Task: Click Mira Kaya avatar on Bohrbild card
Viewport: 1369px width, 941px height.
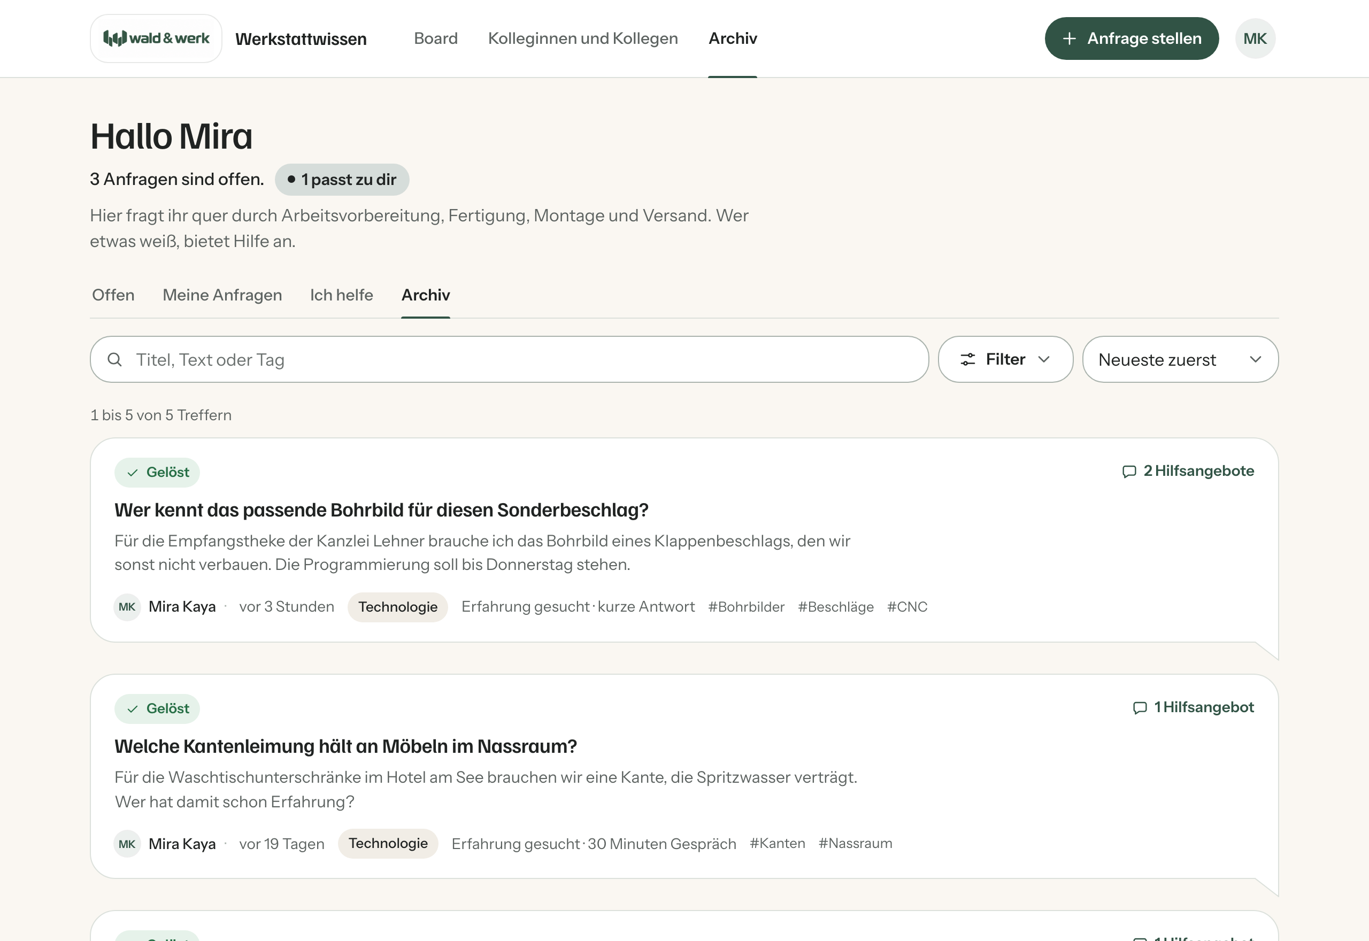Action: pos(127,607)
